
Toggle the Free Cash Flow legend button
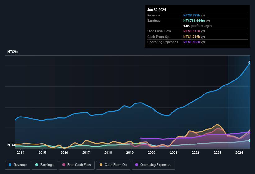point(77,165)
